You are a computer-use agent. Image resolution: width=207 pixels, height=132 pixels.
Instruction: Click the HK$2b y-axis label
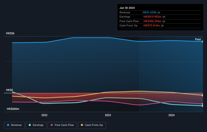[x=10, y=33]
